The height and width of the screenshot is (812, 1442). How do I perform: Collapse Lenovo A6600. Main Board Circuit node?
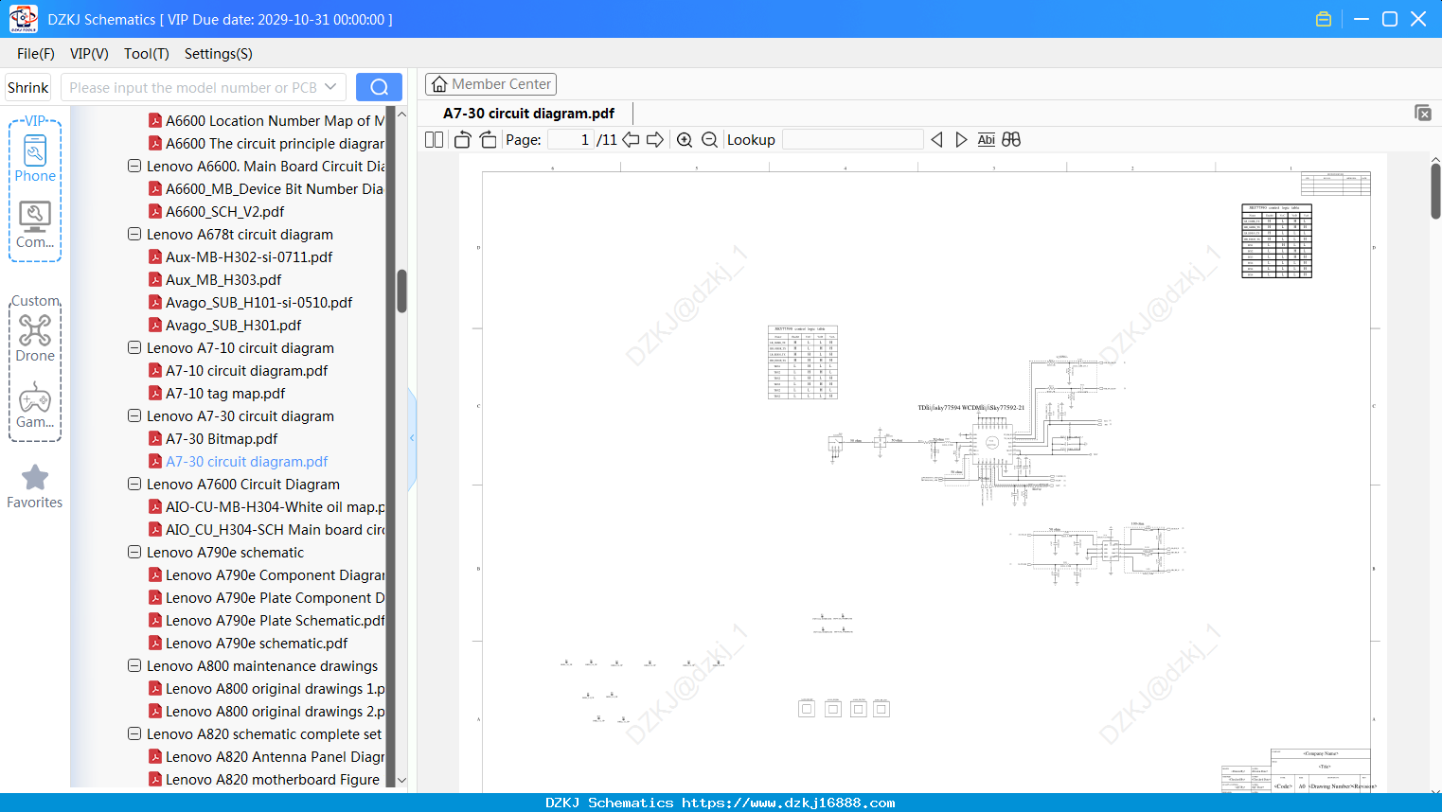pos(134,166)
